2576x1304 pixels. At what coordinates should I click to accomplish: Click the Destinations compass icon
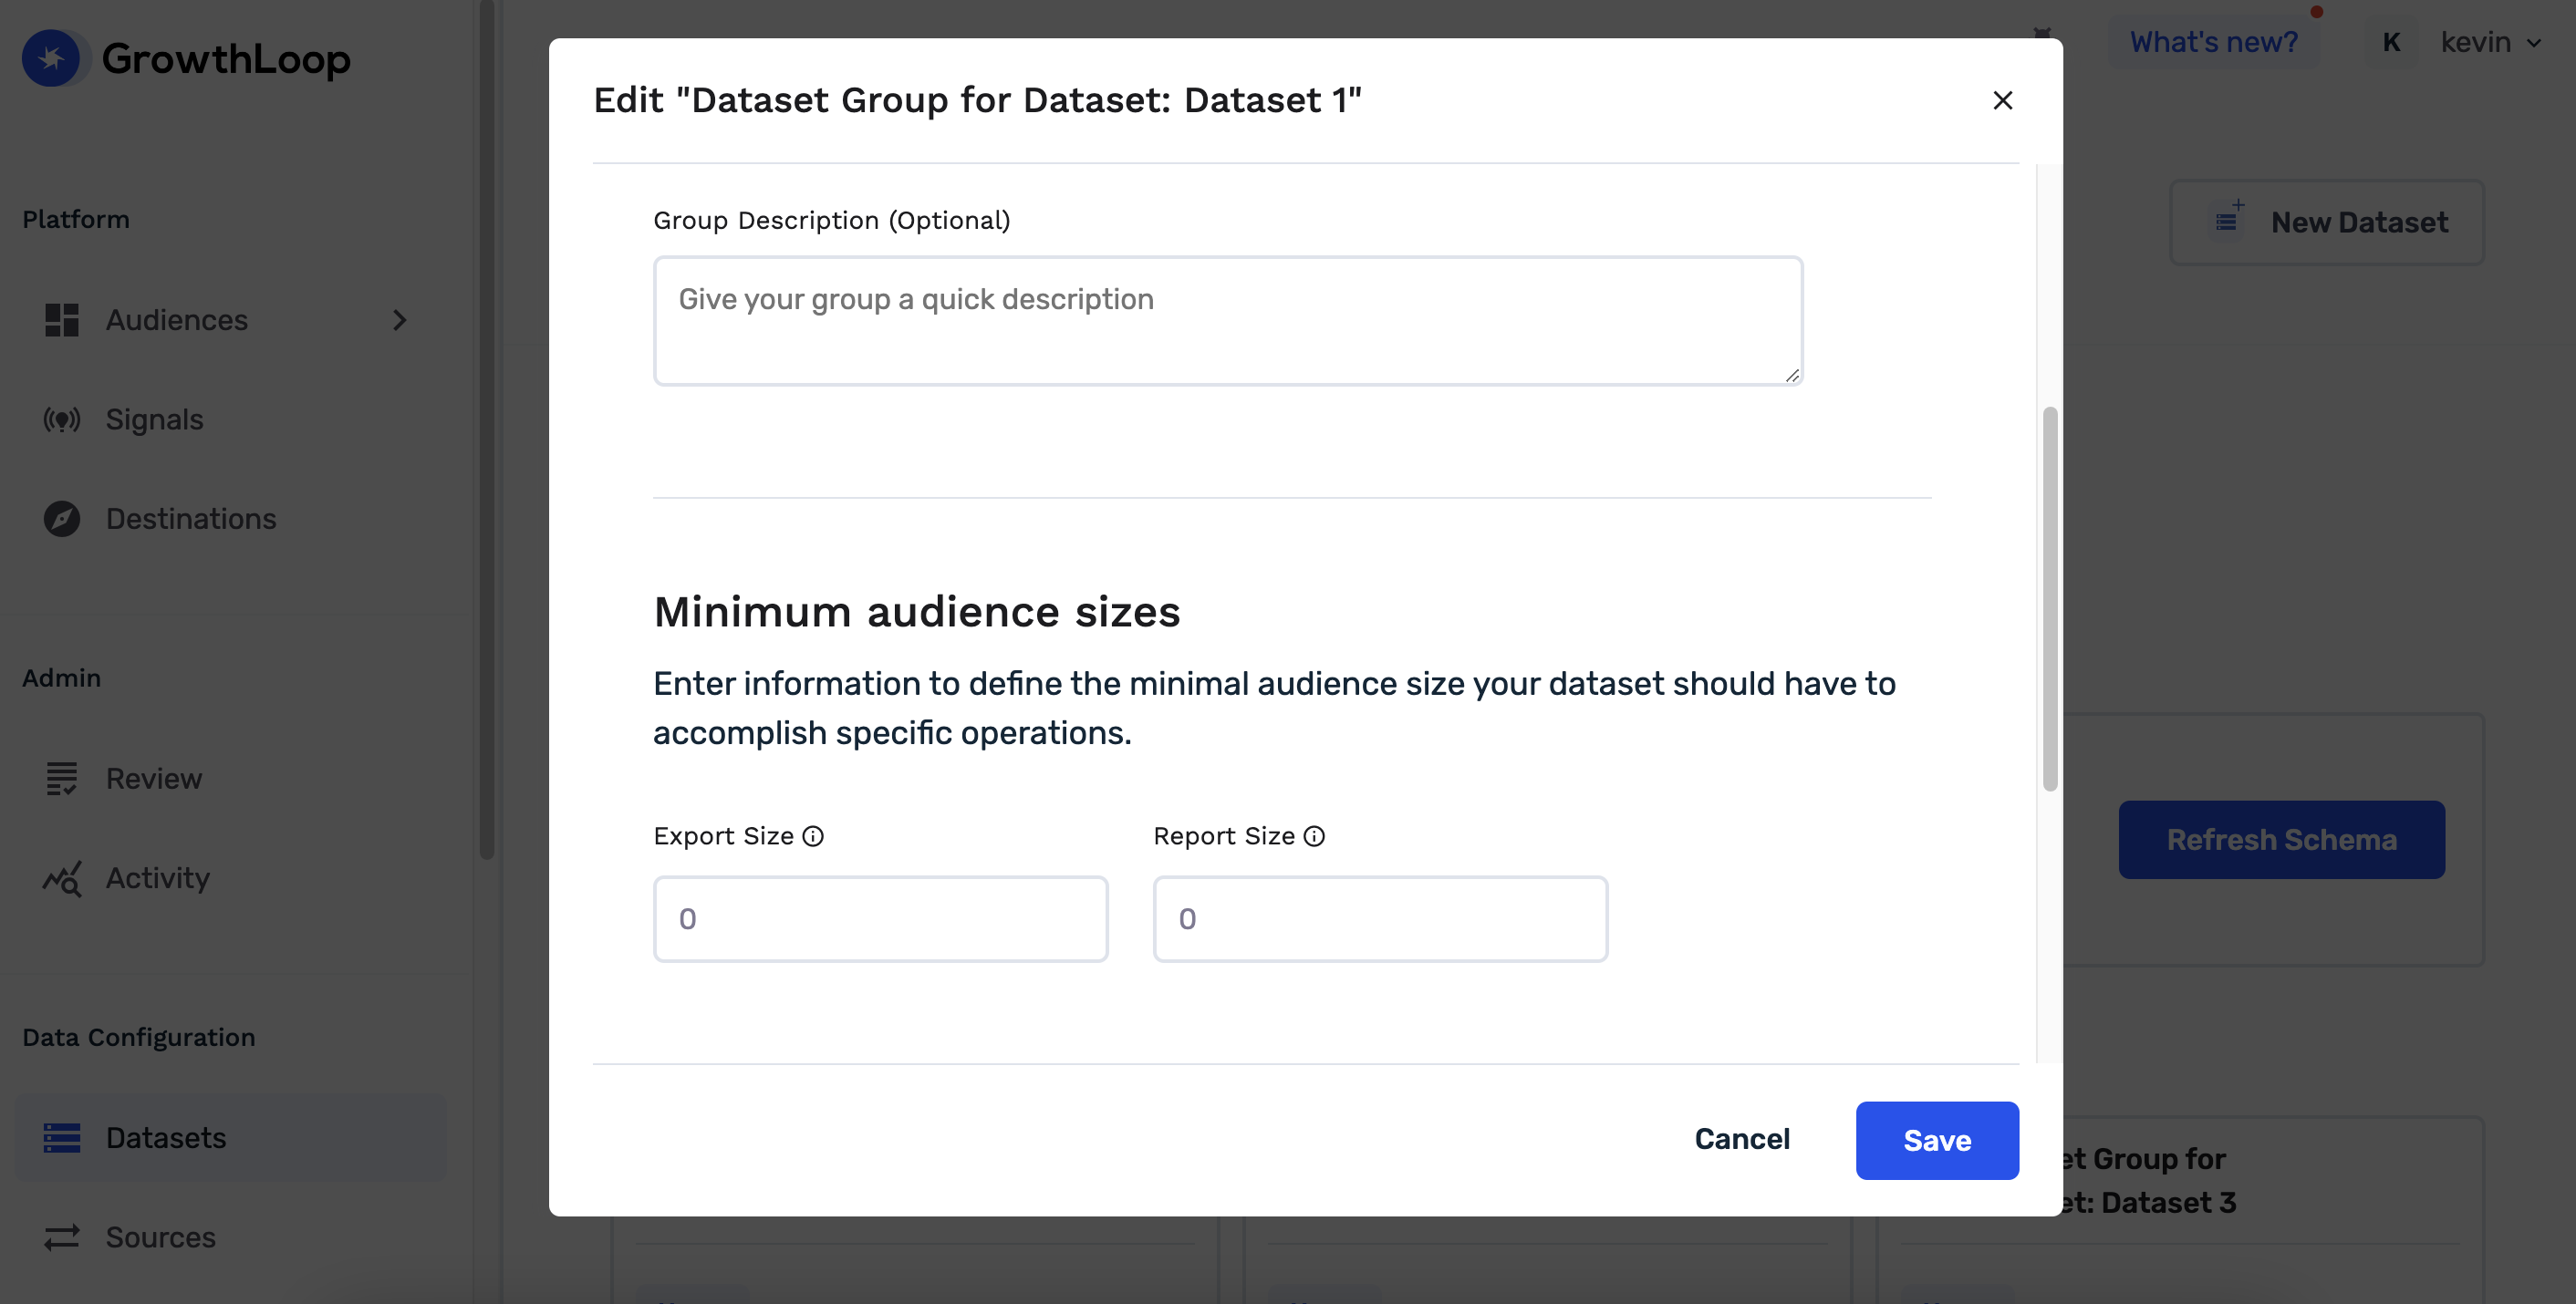coord(61,519)
